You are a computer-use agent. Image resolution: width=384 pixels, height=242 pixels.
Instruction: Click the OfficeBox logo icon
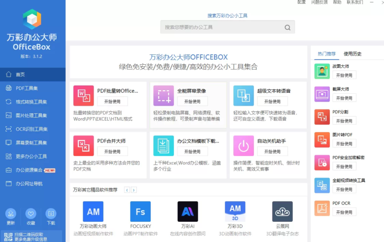(x=32, y=19)
